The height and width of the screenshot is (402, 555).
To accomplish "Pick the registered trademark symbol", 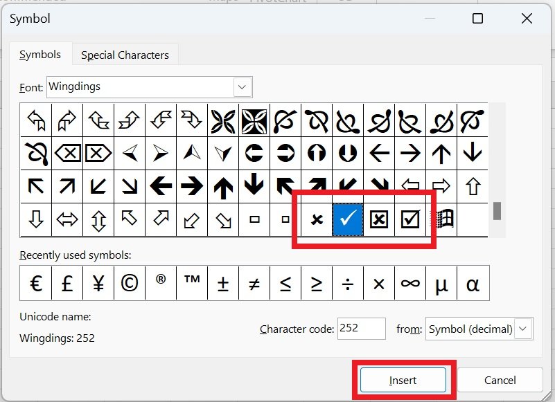I will pyautogui.click(x=160, y=283).
